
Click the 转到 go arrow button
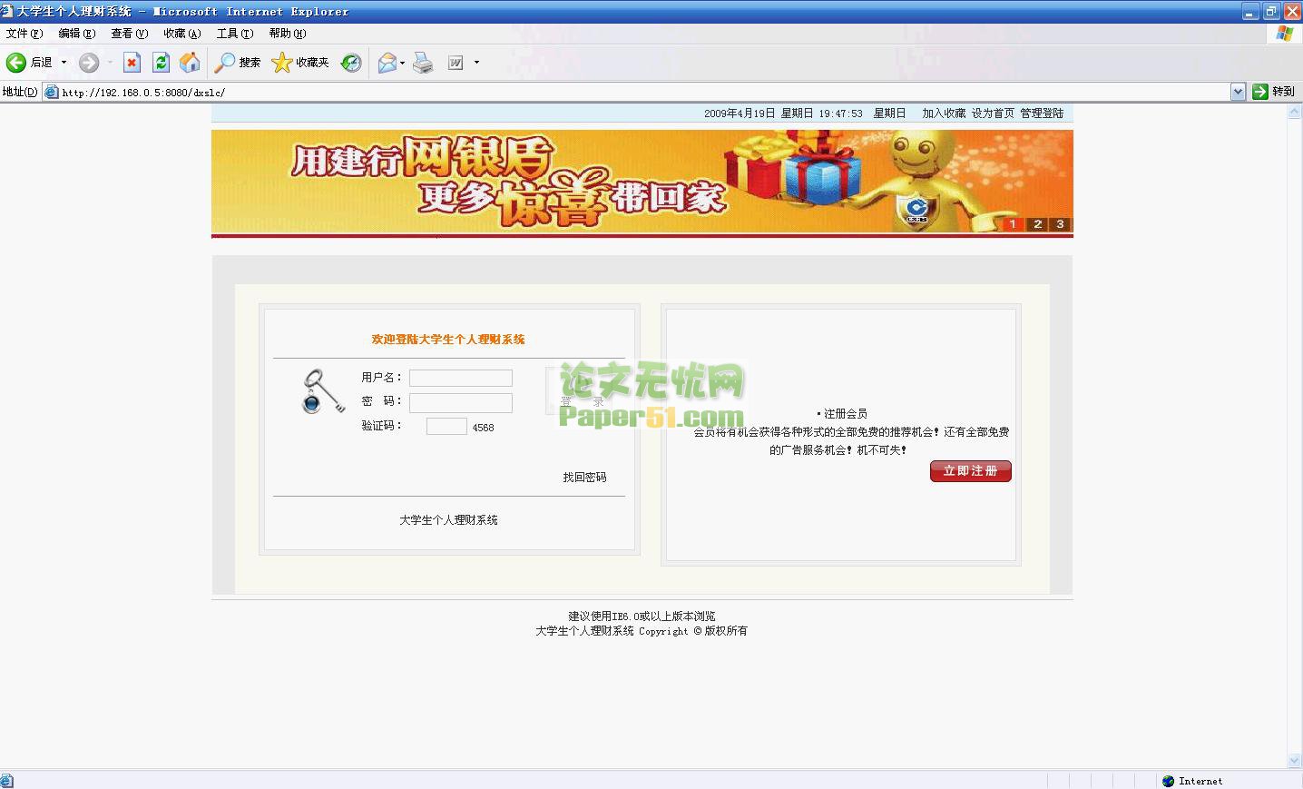[x=1274, y=92]
